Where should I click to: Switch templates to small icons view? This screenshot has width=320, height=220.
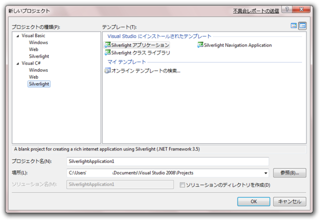pyautogui.click(x=302, y=26)
